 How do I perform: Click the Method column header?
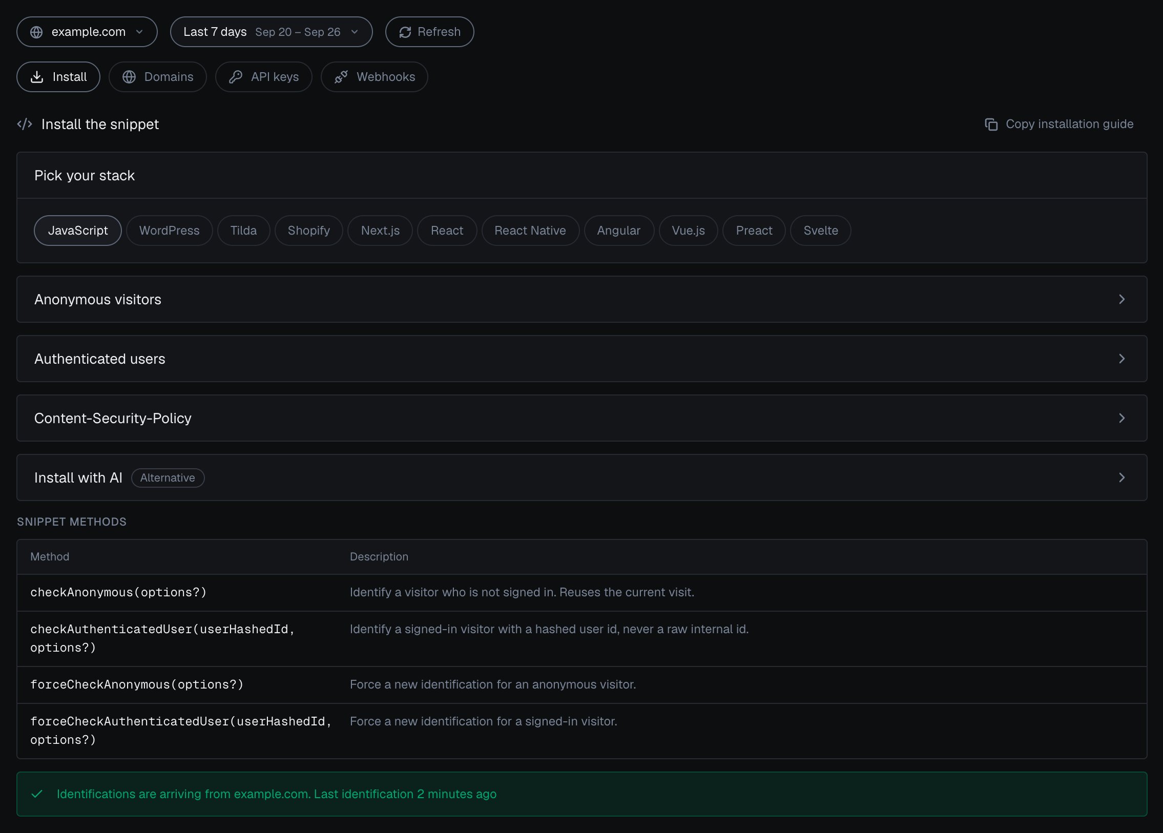(50, 557)
